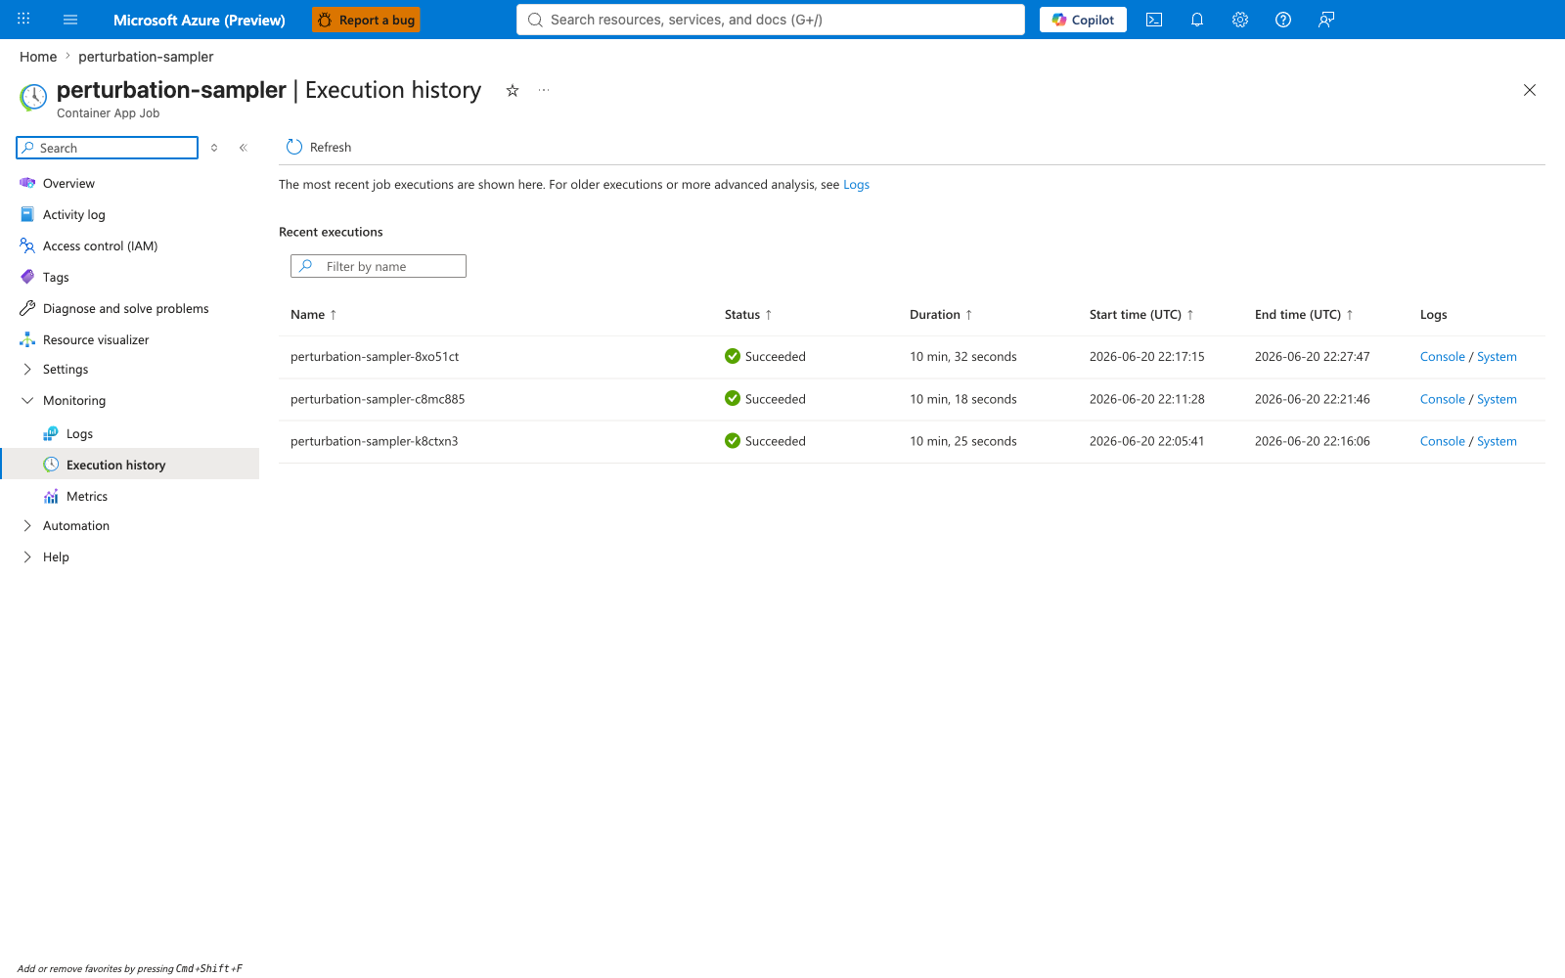Toggle expand/collapse all menu groups

point(214,148)
